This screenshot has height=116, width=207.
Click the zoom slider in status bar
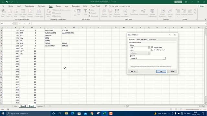193,110
